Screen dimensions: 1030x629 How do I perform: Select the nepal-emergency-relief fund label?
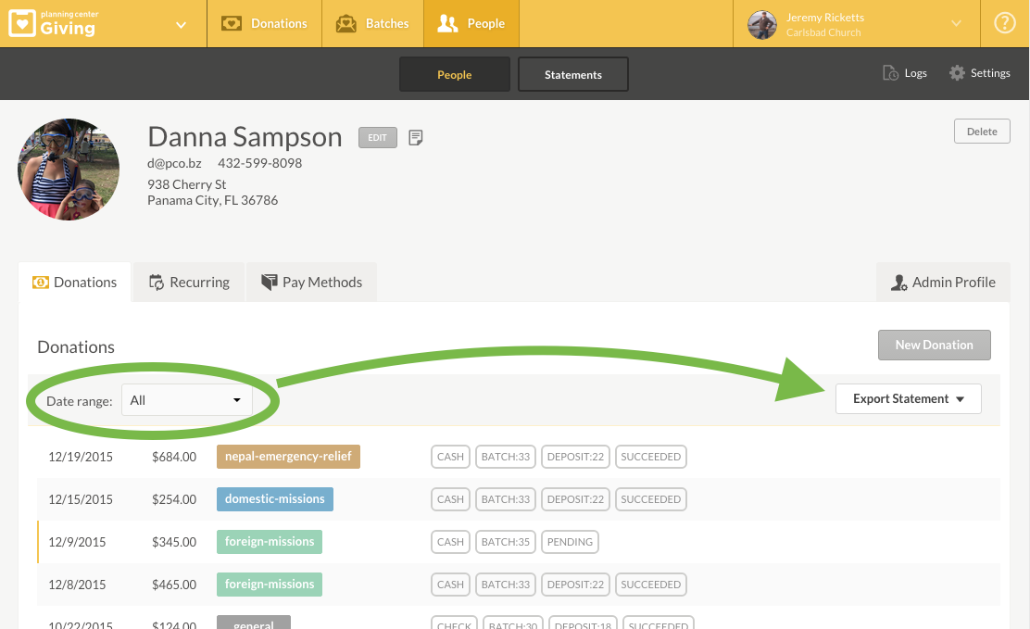click(290, 456)
